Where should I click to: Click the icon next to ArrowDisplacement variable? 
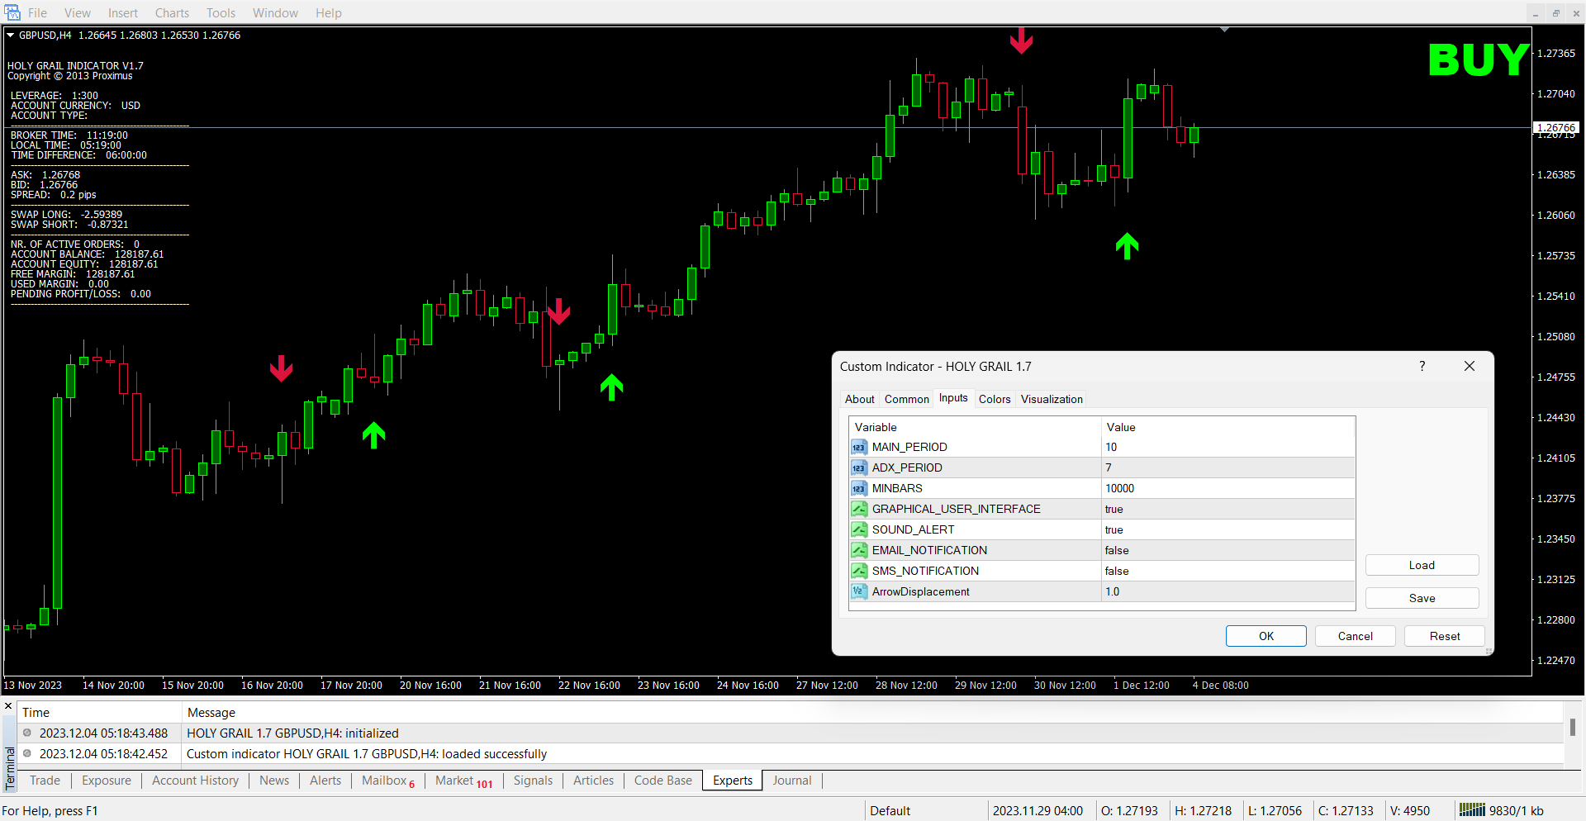859,592
